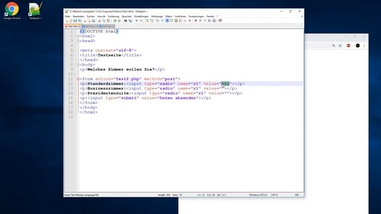This screenshot has height=214, width=381.
Task: Open the Sprachen menu
Action: pos(127,17)
